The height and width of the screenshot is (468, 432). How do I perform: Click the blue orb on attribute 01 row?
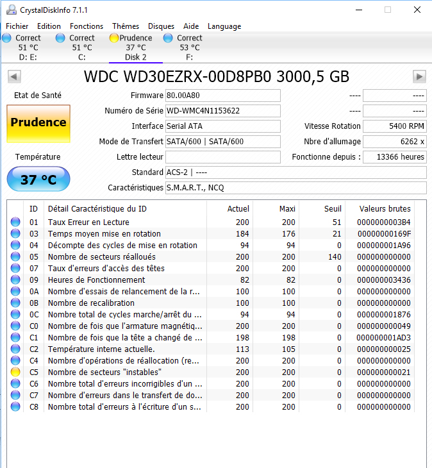pos(15,222)
